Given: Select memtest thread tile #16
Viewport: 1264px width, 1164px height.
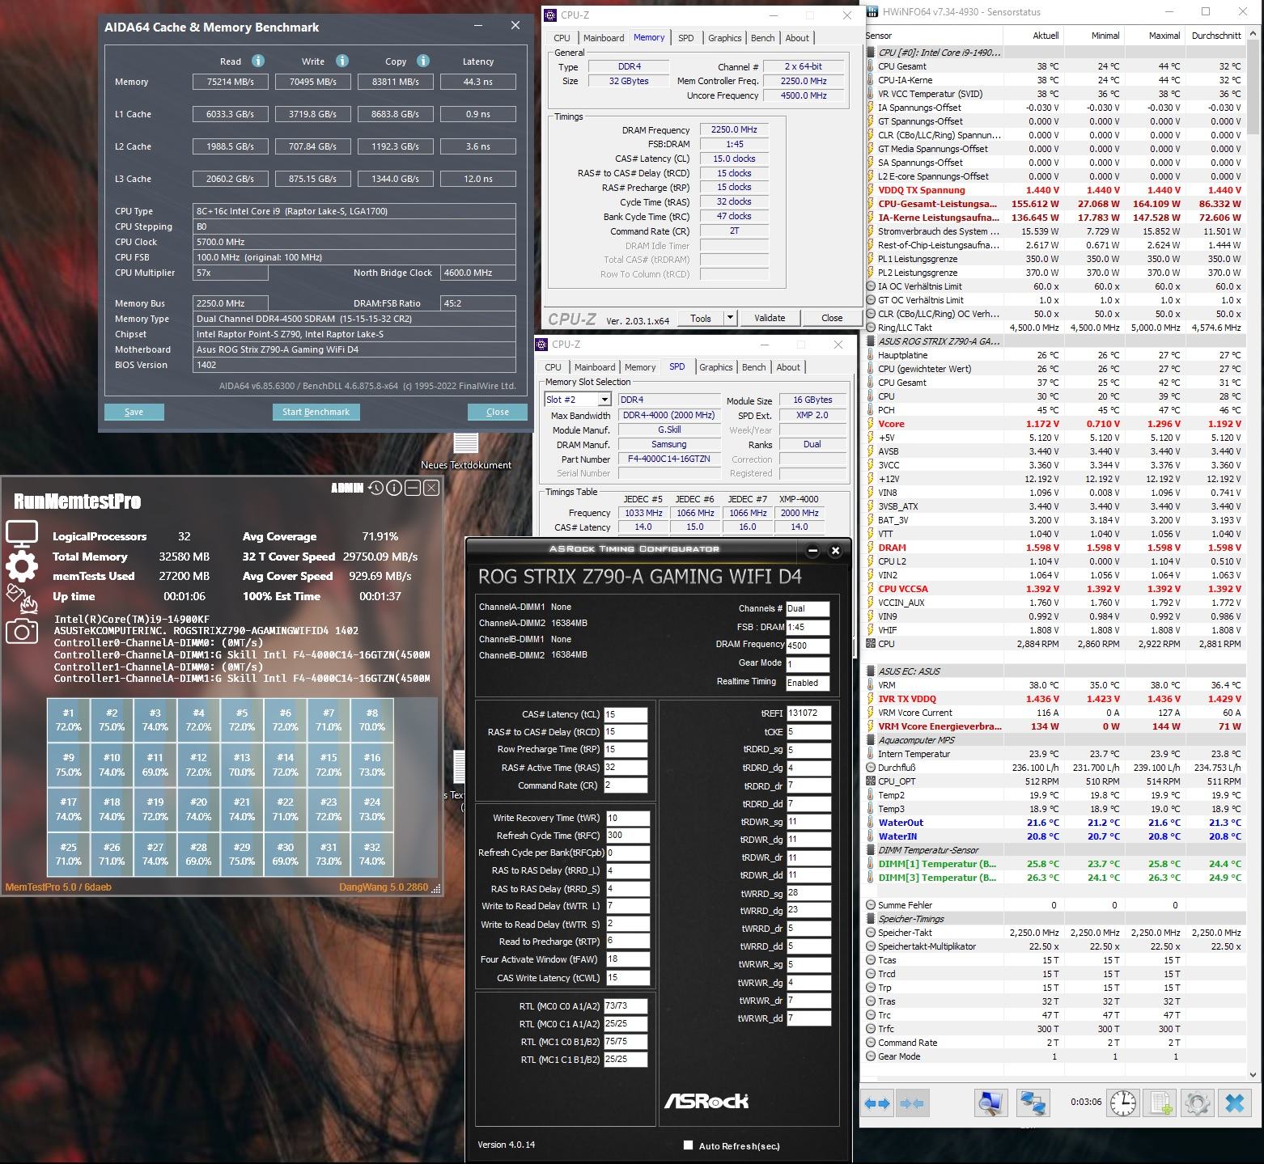Looking at the screenshot, I should (372, 764).
